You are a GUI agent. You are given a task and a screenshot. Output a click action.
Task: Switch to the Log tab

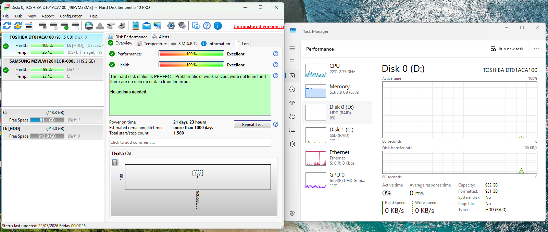242,44
